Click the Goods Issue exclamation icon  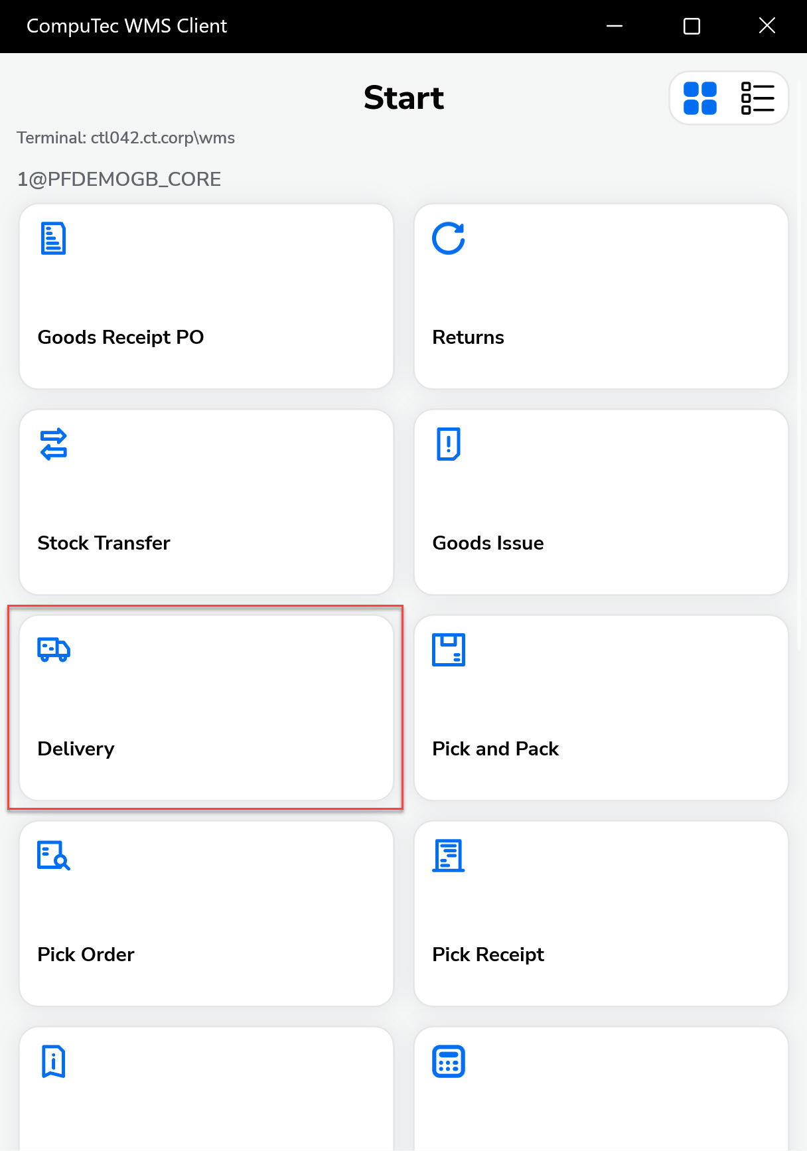point(449,444)
